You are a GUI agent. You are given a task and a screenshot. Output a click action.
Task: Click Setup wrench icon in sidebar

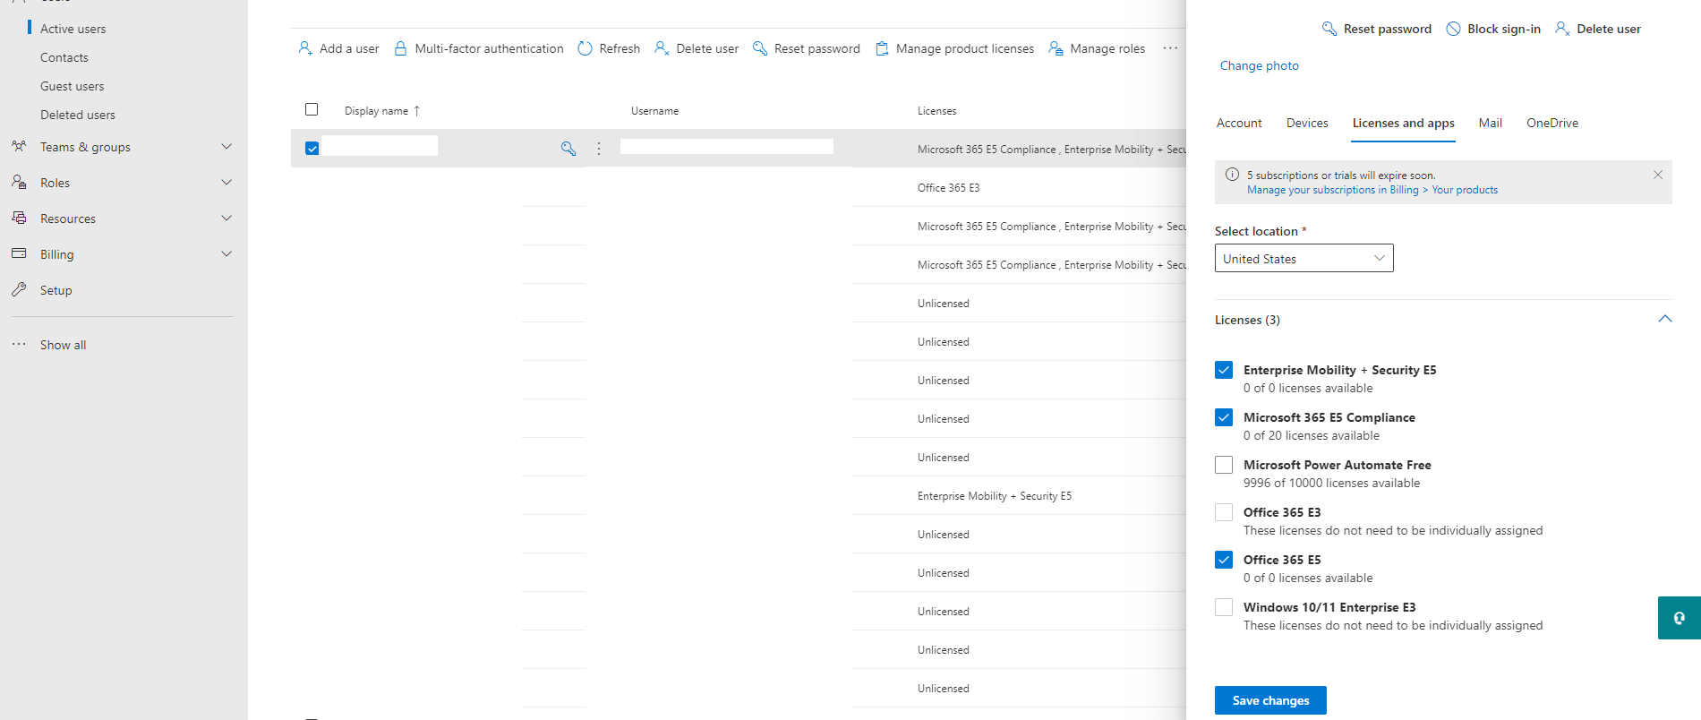coord(19,289)
